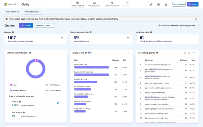
Task: Click the Breathability and Comfort bar
Action: (81, 97)
